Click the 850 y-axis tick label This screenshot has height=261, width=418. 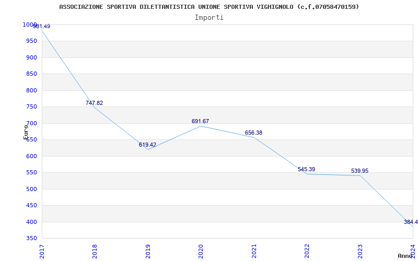coord(32,74)
